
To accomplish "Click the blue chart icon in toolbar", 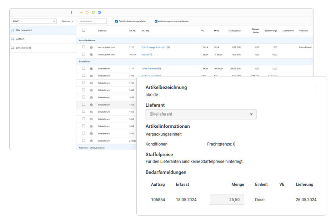I will (x=99, y=12).
